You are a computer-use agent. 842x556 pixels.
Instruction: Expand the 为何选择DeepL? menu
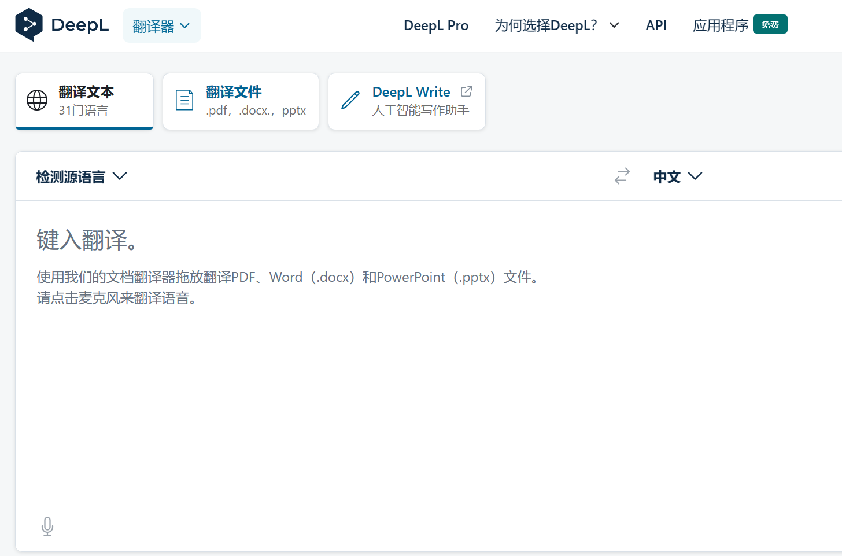pos(557,25)
